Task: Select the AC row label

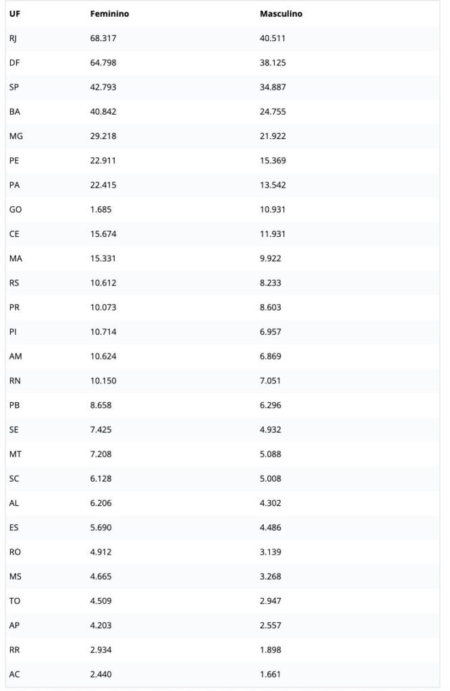Action: click(15, 673)
